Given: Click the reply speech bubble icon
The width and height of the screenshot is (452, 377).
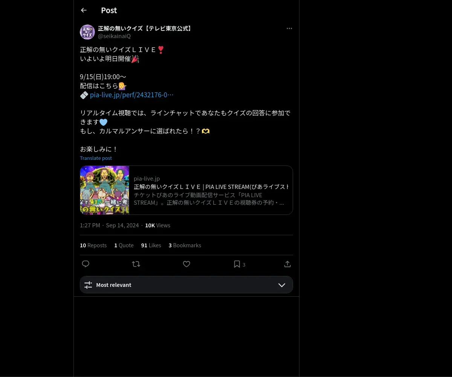Looking at the screenshot, I should 86,264.
